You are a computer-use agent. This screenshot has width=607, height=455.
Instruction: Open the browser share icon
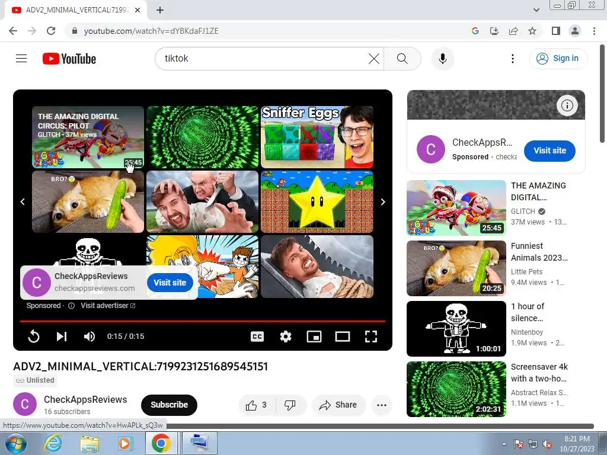(x=513, y=31)
